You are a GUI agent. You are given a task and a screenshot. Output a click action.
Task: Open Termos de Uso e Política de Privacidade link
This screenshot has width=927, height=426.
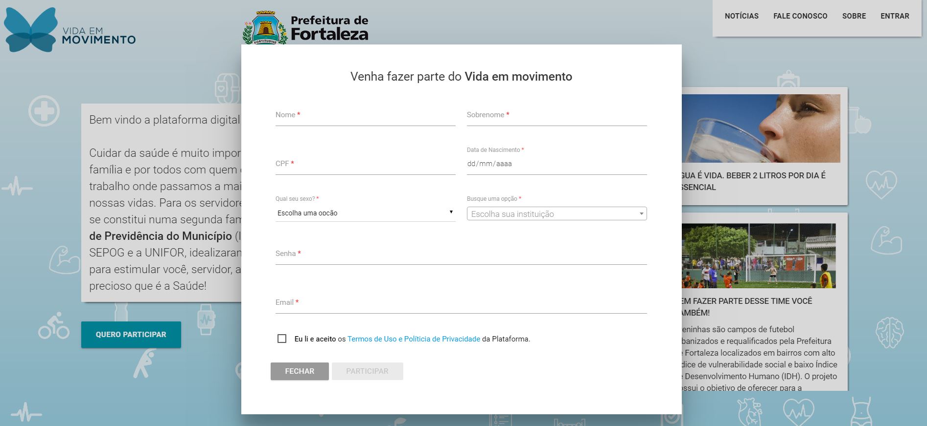coord(414,339)
